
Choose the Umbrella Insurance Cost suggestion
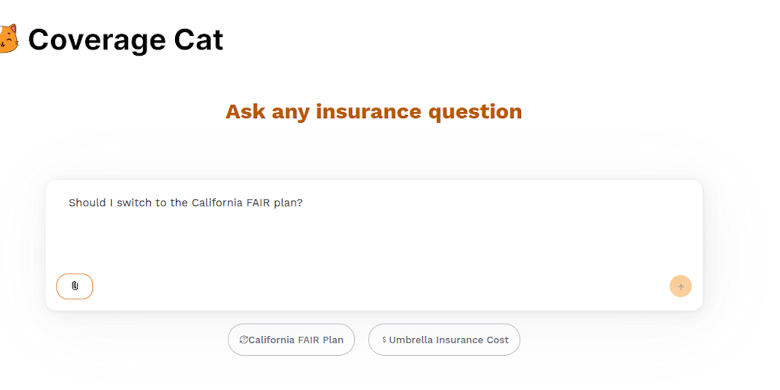tap(444, 340)
